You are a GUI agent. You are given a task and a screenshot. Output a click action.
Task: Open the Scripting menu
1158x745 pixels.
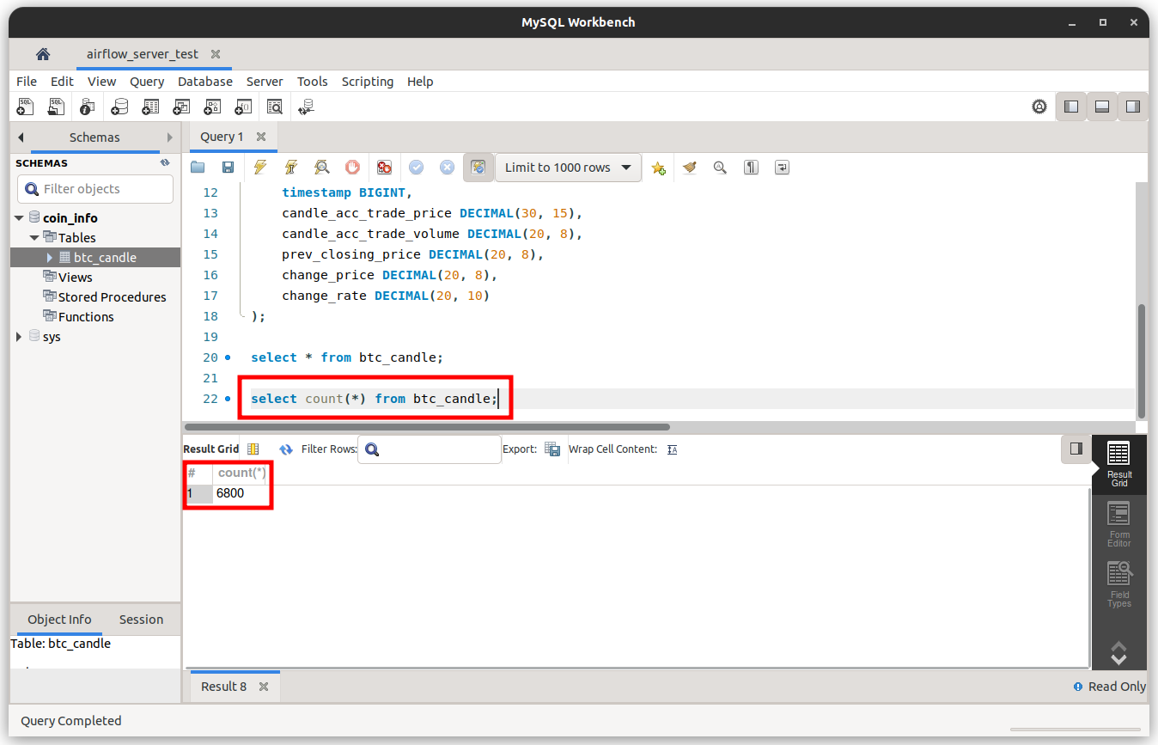[x=368, y=82]
